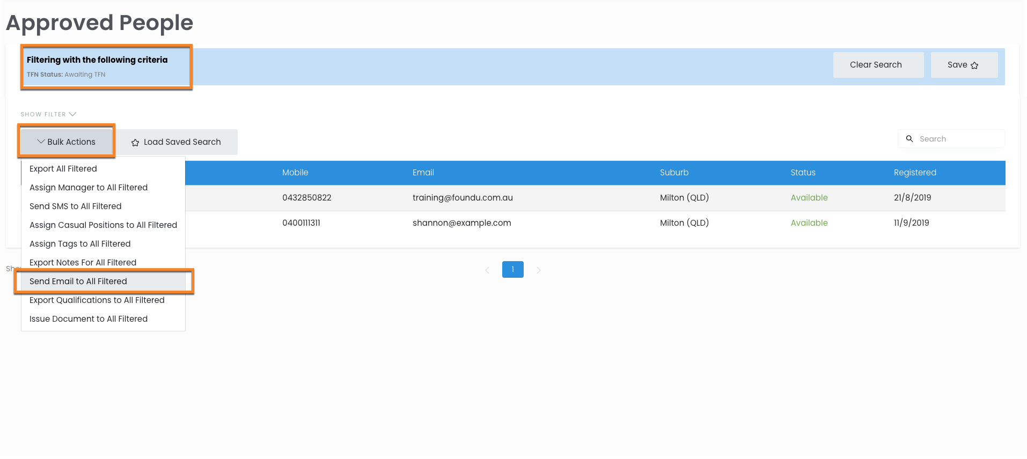Choose Assign Tags to All Filtered
This screenshot has width=1027, height=459.
click(80, 244)
